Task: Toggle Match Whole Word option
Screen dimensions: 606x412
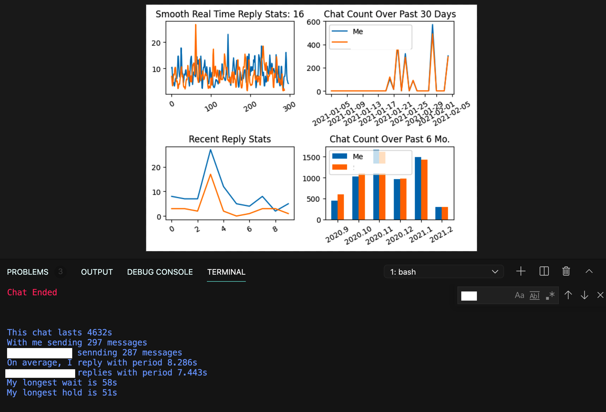Action: point(534,295)
